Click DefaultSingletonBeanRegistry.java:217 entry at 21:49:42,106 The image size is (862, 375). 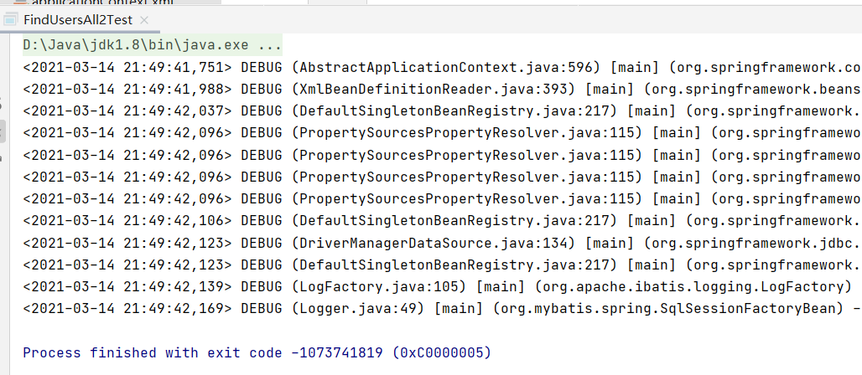tap(441, 221)
